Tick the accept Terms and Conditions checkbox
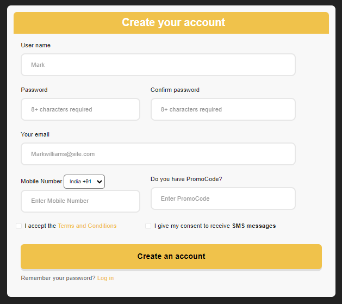The height and width of the screenshot is (304, 342). point(19,226)
